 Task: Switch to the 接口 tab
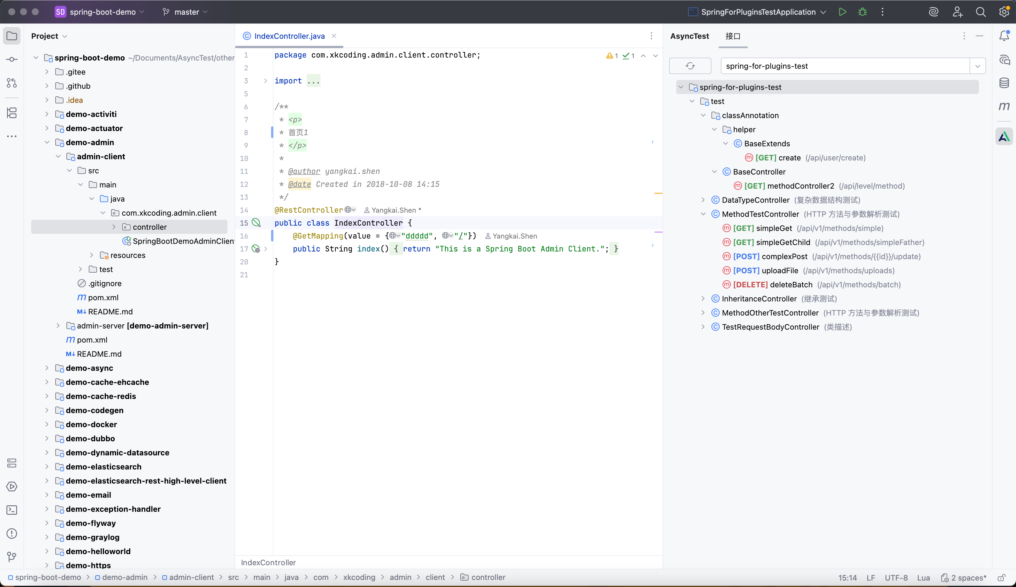(x=733, y=36)
